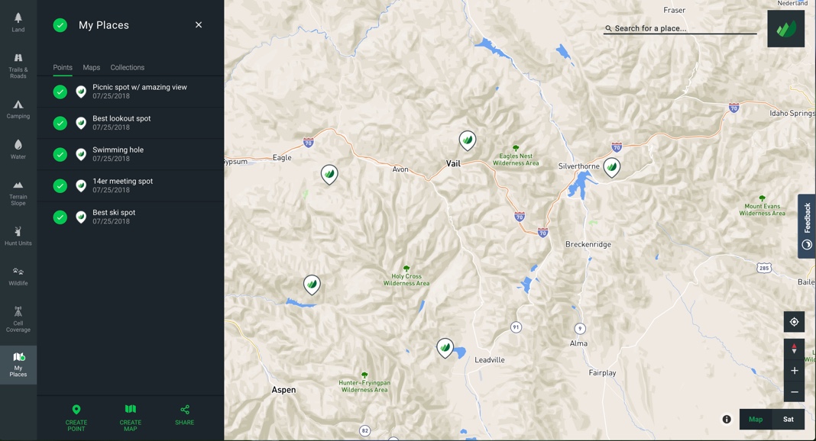The image size is (816, 441).
Task: Toggle the 14er meeting spot checkbox
Action: (60, 185)
